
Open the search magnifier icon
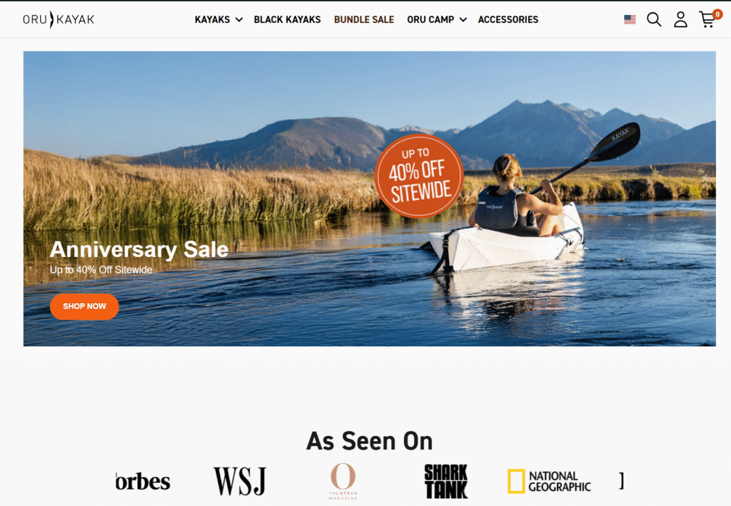(654, 19)
